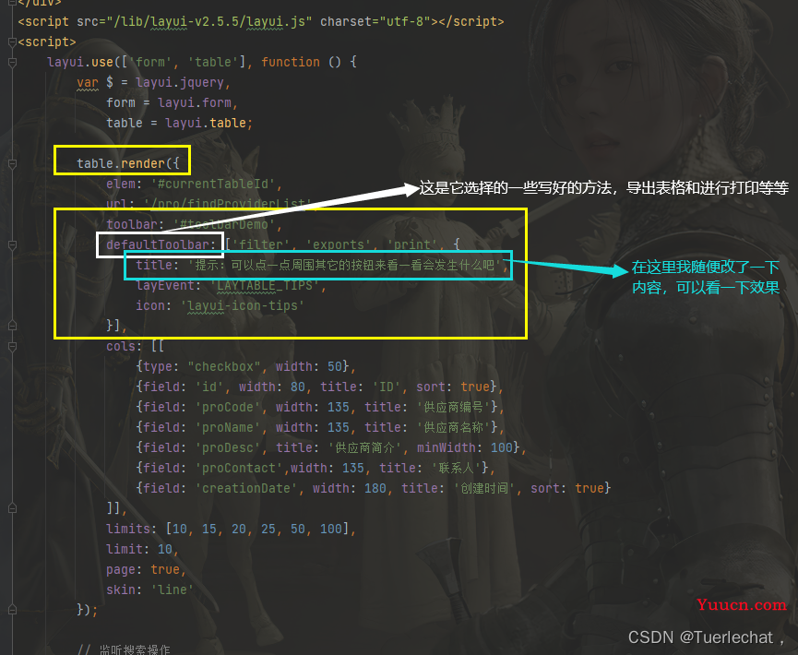The height and width of the screenshot is (655, 798).
Task: Click the fold-end marker beside '});'
Action: (12, 610)
